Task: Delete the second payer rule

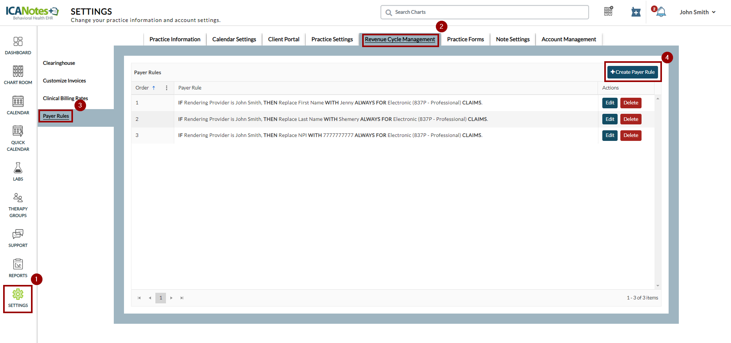Action: tap(631, 119)
